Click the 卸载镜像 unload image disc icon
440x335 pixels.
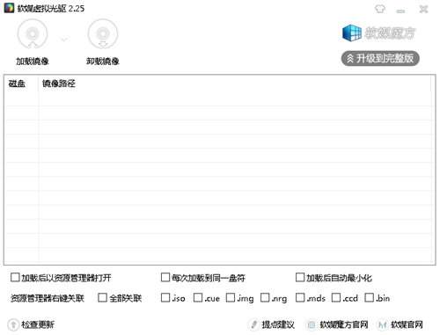[103, 34]
